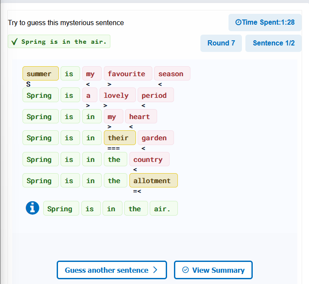
Task: Click the green checkmark beside solved sentence
Action: pos(14,42)
